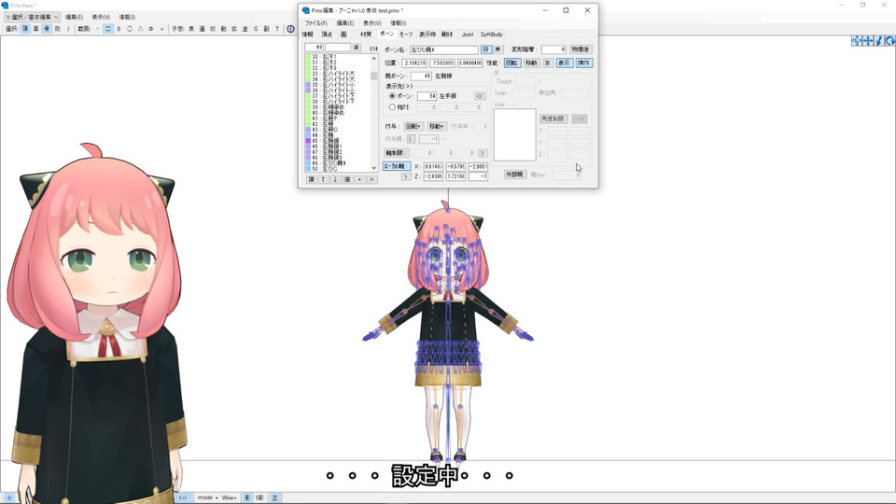896x504 pixels.
Task: Switch to the SoftBody tab
Action: click(x=492, y=35)
